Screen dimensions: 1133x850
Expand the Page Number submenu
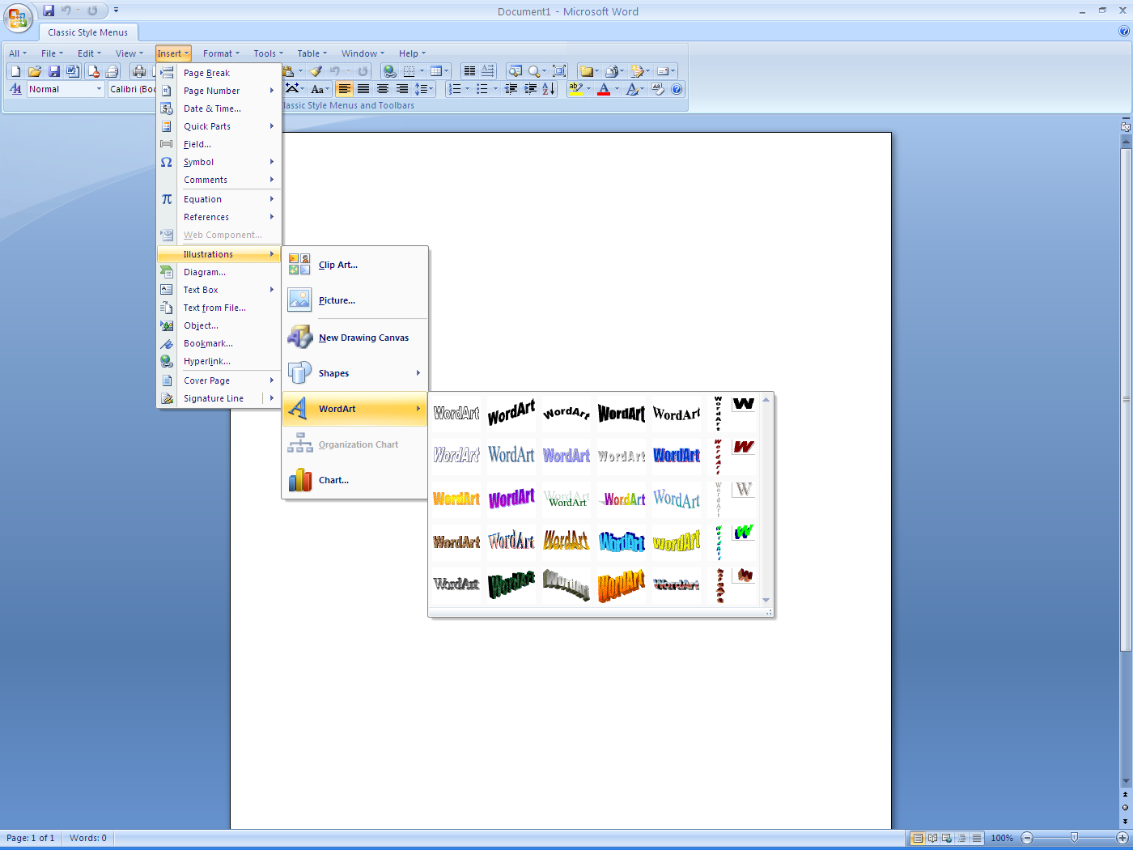point(219,91)
